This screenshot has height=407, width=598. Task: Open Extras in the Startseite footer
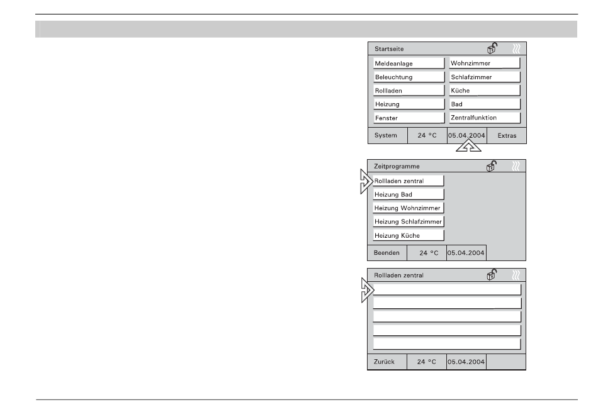[x=507, y=135]
